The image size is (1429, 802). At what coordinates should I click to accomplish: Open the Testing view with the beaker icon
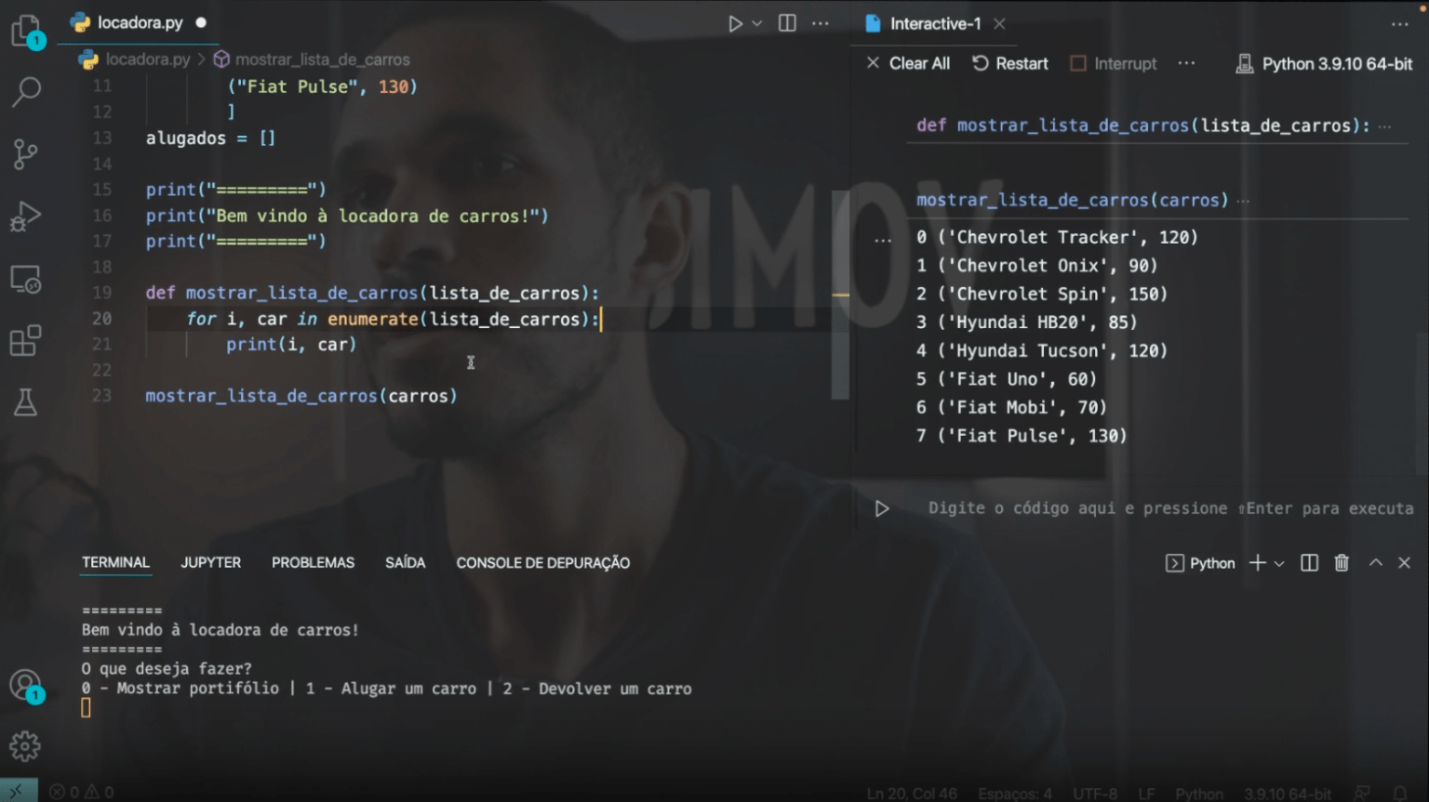(x=25, y=401)
